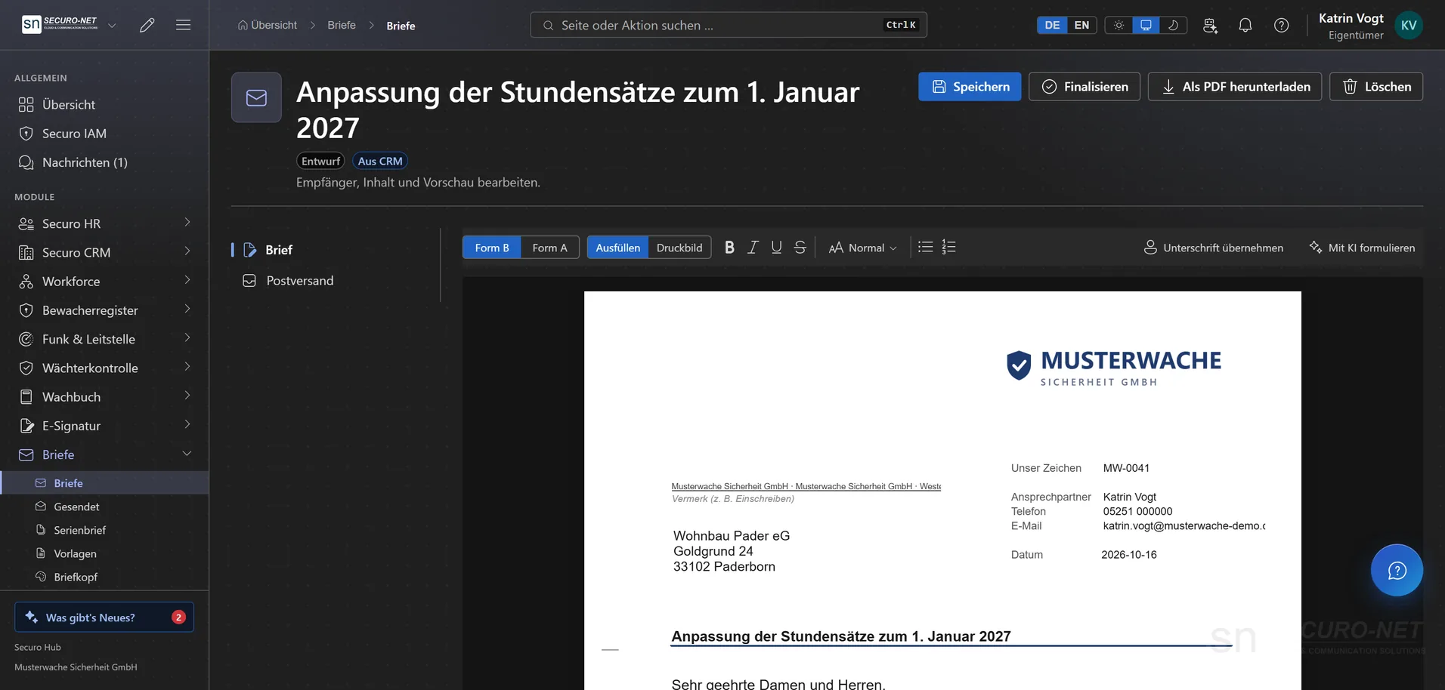This screenshot has width=1445, height=690.
Task: Click the Löschen button
Action: tap(1375, 87)
